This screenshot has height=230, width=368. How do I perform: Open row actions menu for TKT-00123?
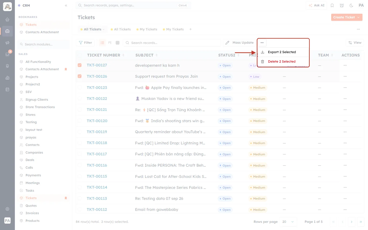[x=345, y=88]
